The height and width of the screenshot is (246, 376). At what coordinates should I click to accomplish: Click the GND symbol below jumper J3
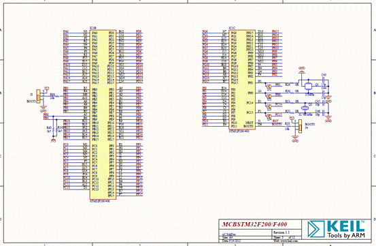coord(43,108)
